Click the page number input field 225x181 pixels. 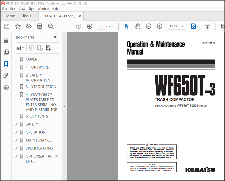click(101, 26)
